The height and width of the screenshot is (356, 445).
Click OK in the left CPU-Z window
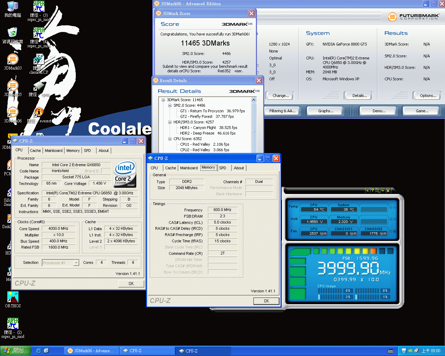[131, 284]
